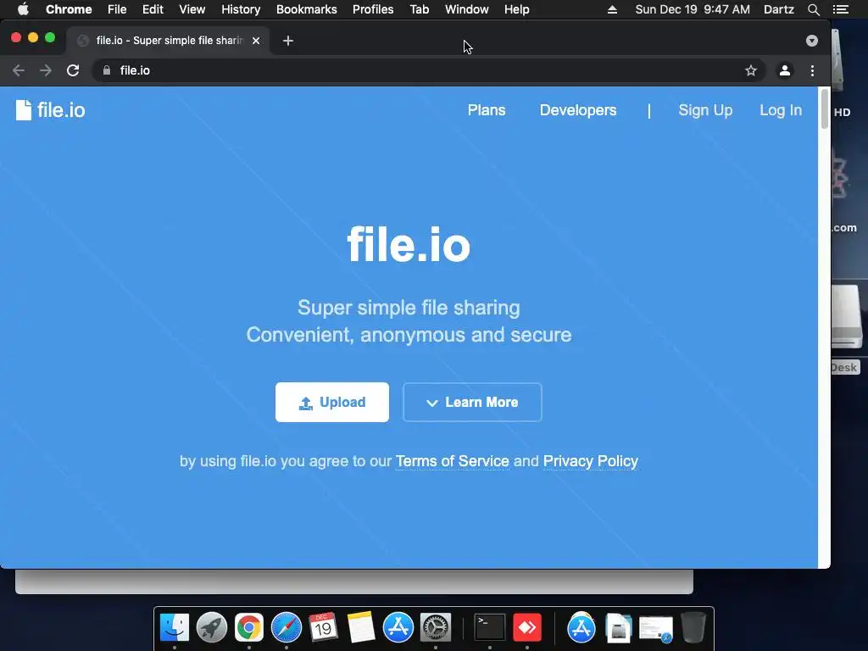
Task: Open the Developers page
Action: [578, 110]
